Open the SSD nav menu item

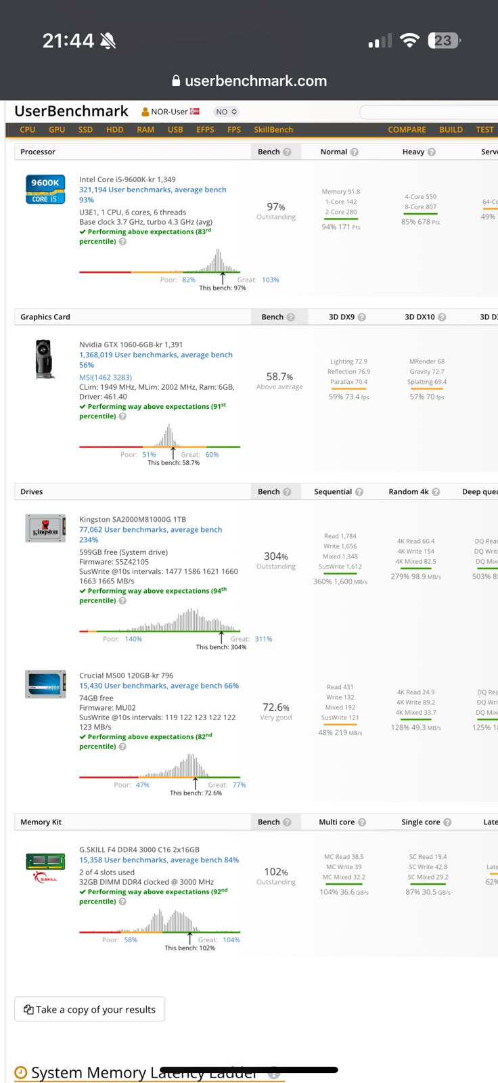tap(85, 129)
